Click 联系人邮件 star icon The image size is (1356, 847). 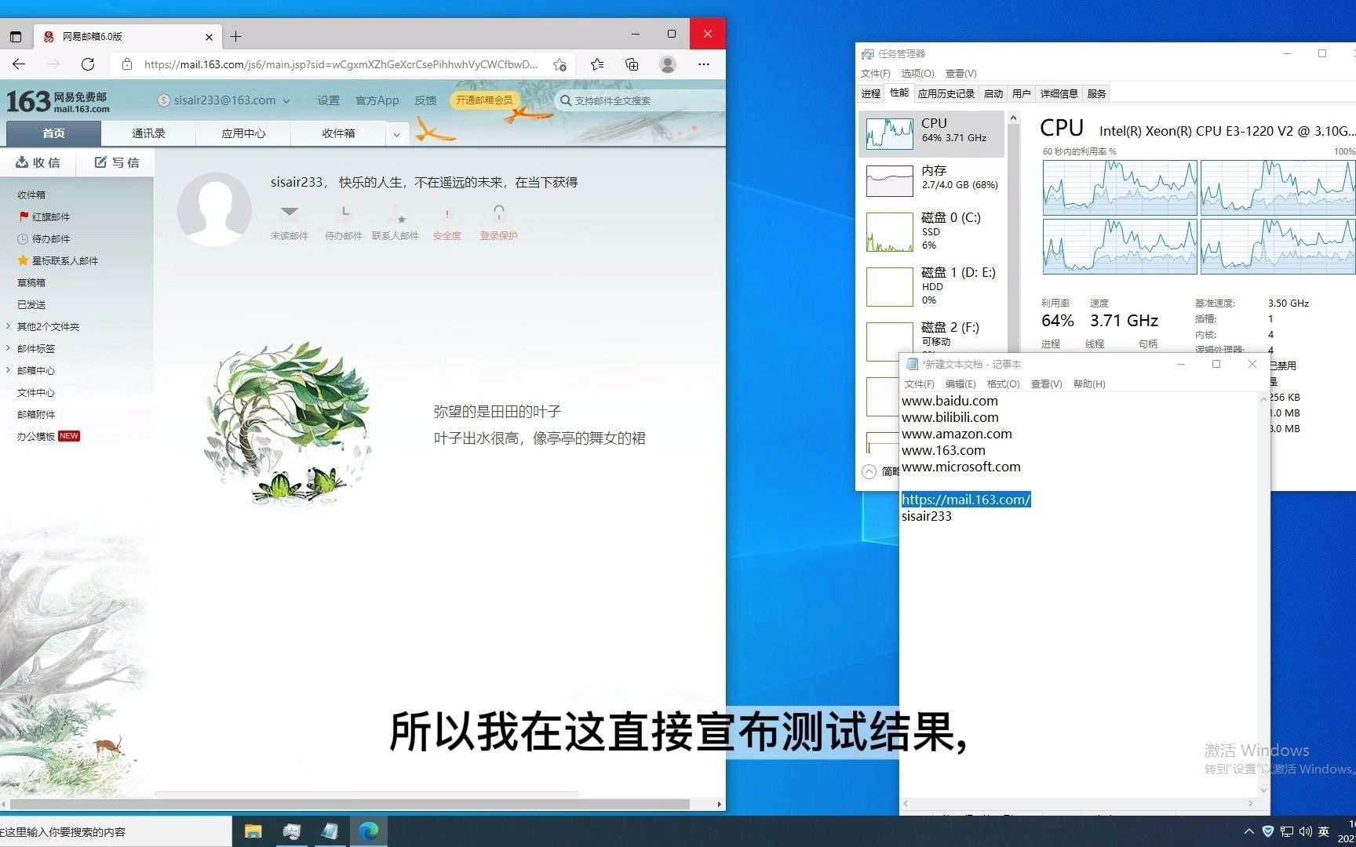(395, 213)
